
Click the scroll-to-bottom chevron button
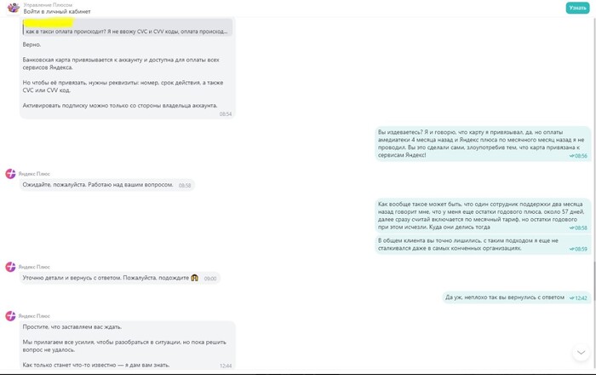(582, 353)
